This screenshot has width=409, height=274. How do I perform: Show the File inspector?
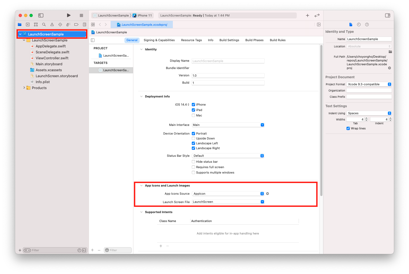(x=351, y=24)
